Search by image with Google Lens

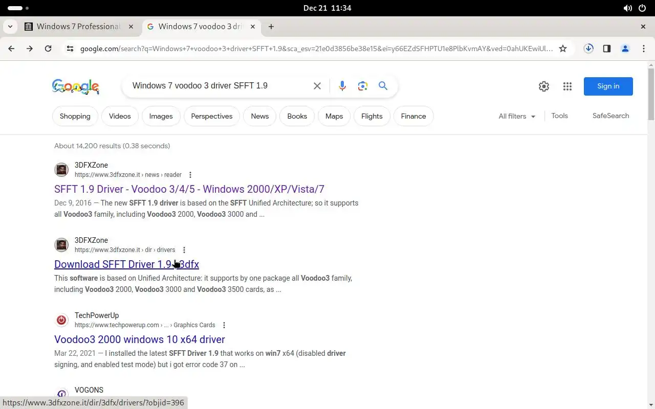pyautogui.click(x=363, y=86)
